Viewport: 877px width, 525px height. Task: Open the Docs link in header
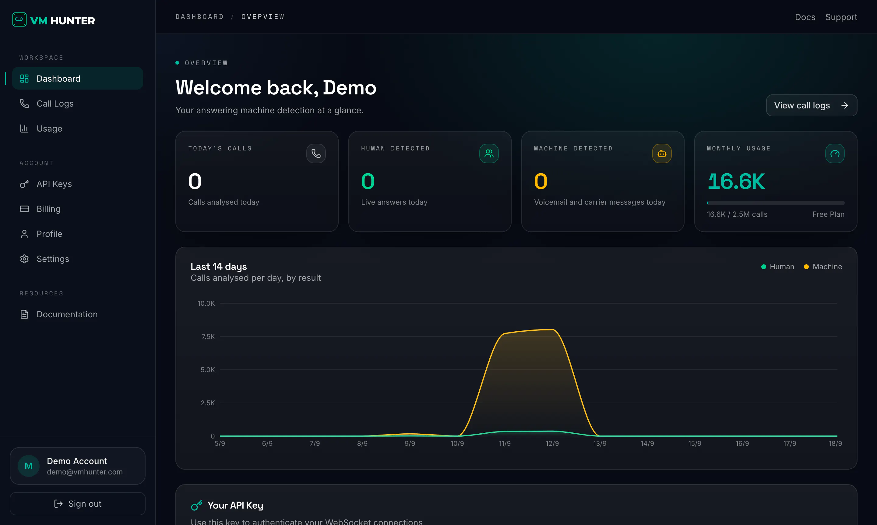coord(805,17)
